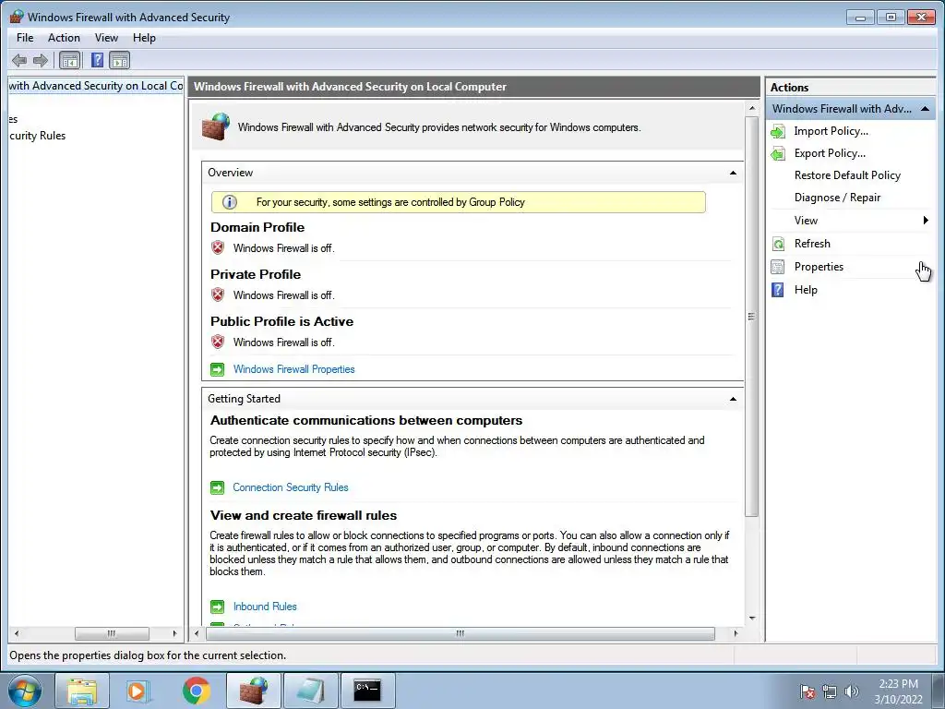Open the File menu
945x709 pixels.
tap(25, 37)
